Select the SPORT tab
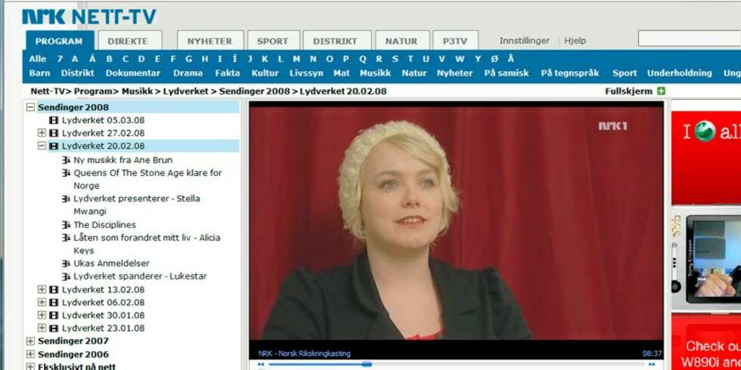Image resolution: width=741 pixels, height=370 pixels. click(x=273, y=41)
